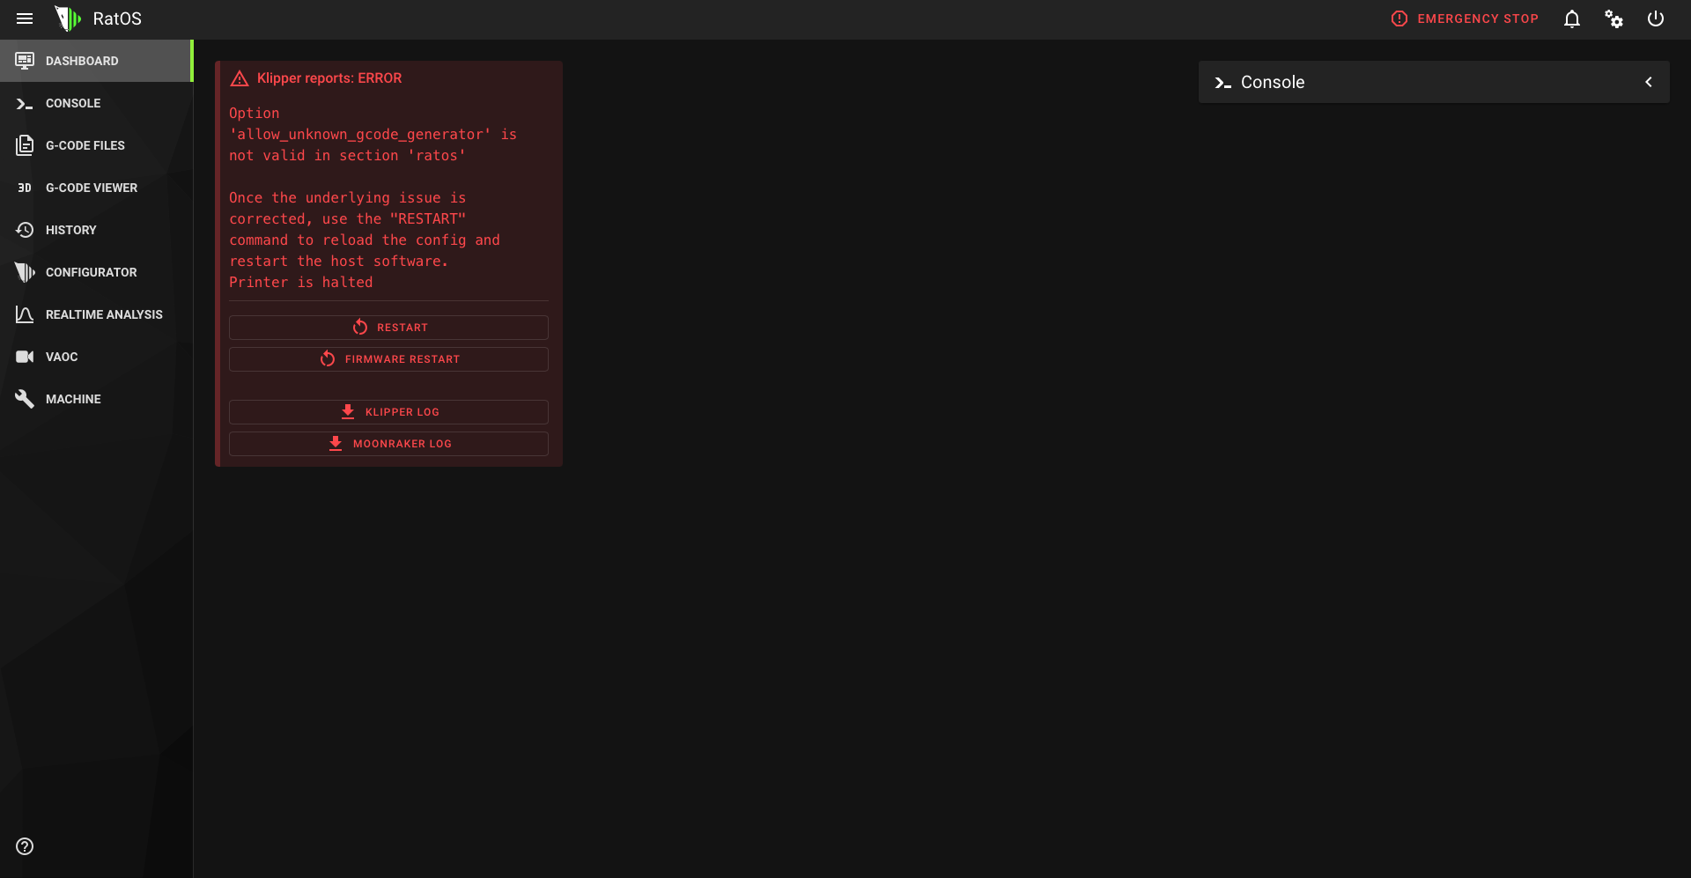The width and height of the screenshot is (1691, 878).
Task: Open the notifications bell
Action: [x=1572, y=18]
